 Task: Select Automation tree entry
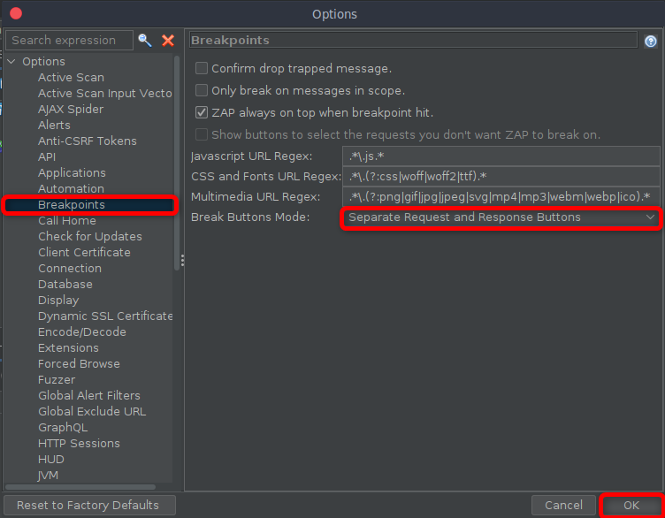[x=71, y=188]
